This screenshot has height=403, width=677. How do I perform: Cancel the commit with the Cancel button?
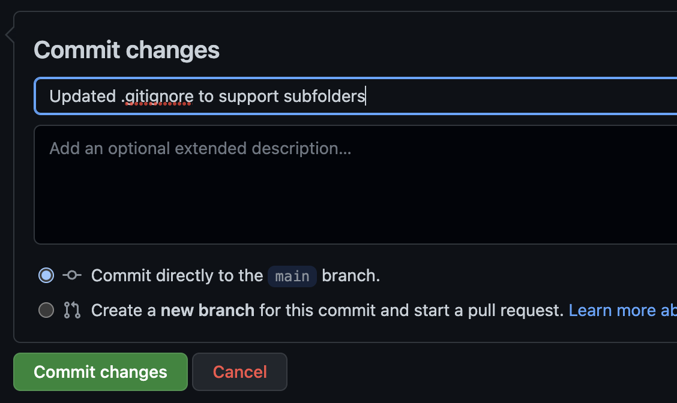tap(239, 372)
